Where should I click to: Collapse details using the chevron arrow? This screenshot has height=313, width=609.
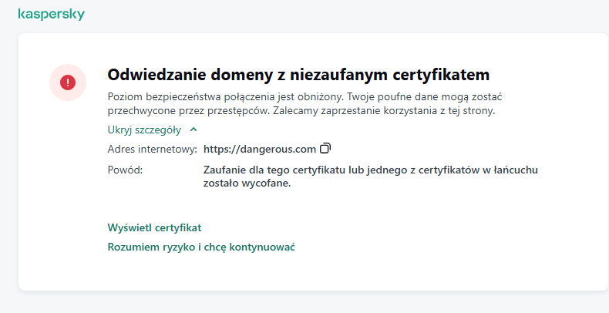click(193, 130)
